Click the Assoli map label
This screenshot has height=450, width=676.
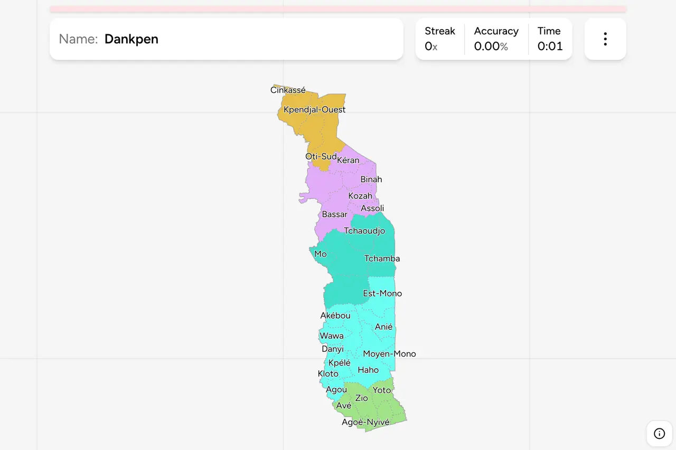(x=372, y=208)
